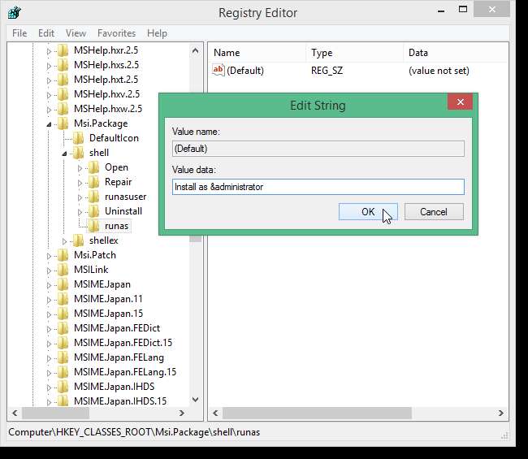The image size is (528, 459).
Task: Close the Edit String dialog with X
Action: point(460,102)
